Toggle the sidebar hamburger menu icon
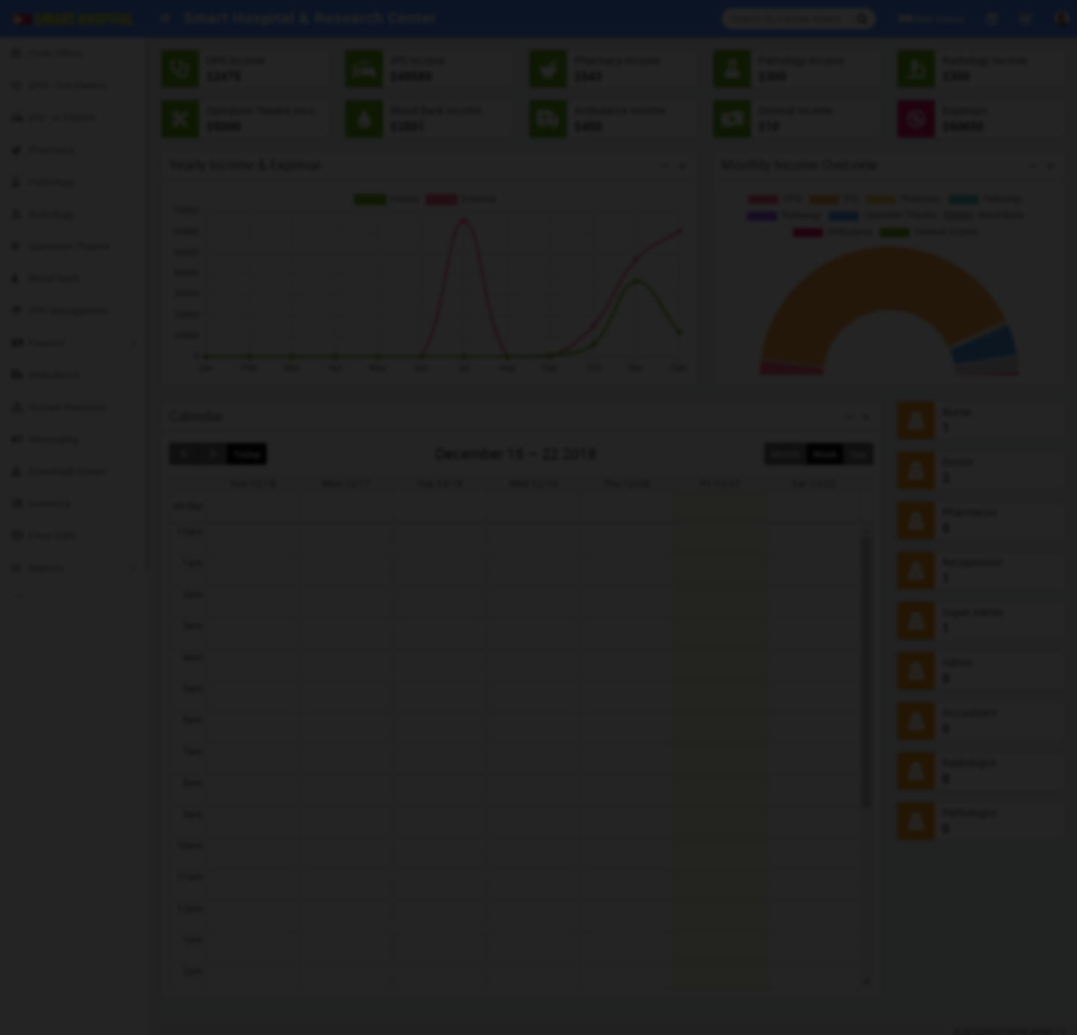The height and width of the screenshot is (1035, 1077). point(165,19)
